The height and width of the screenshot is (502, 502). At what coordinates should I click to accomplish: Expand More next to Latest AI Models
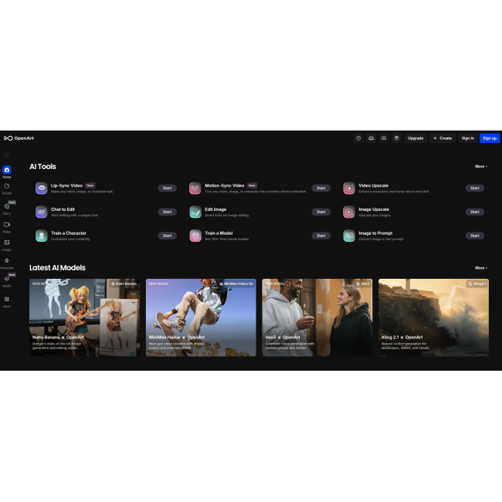coord(481,268)
